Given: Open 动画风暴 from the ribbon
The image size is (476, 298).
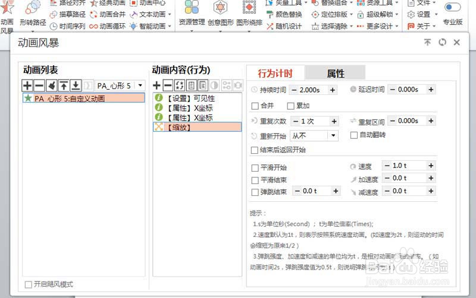Looking at the screenshot, I should tap(7, 17).
